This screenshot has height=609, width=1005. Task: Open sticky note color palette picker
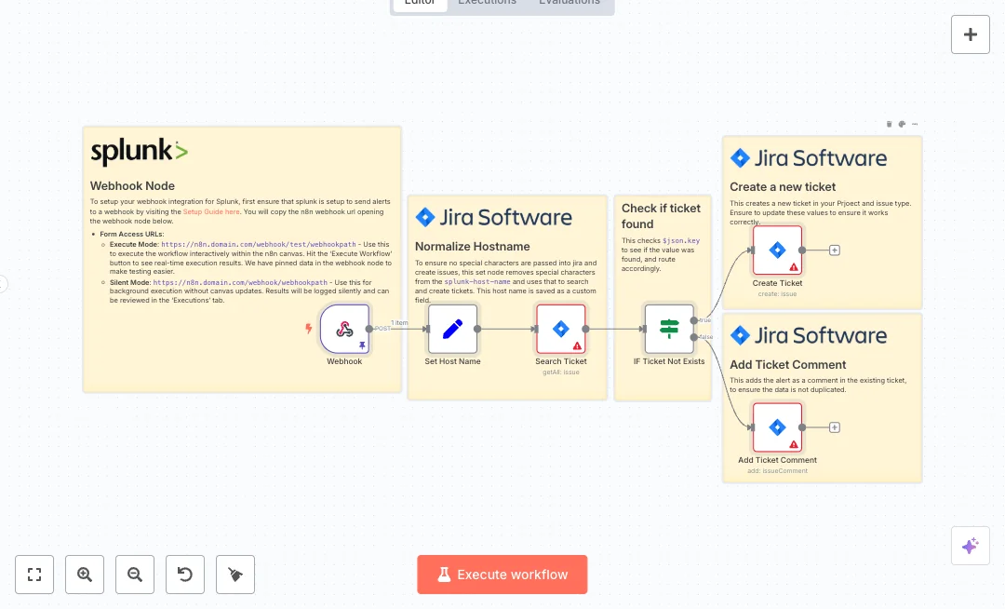click(x=902, y=124)
